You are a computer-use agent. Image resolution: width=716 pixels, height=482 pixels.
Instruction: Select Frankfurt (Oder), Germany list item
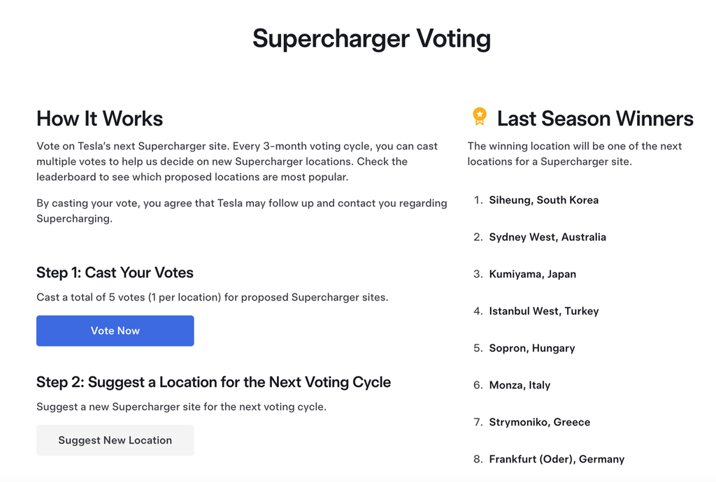click(x=554, y=459)
